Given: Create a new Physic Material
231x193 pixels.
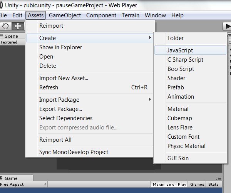Looking at the screenshot, I should pyautogui.click(x=190, y=146).
